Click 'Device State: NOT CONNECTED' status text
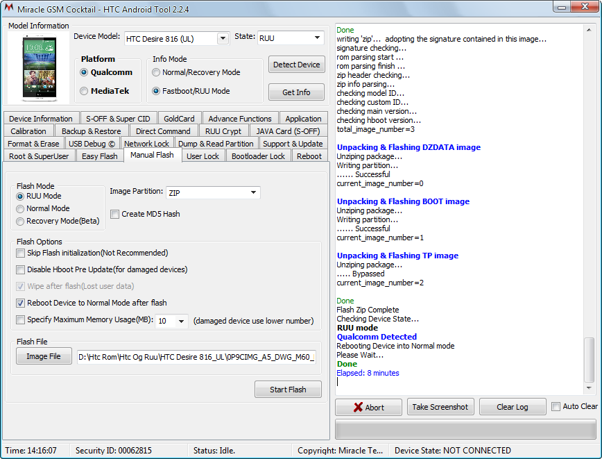The image size is (602, 459). pyautogui.click(x=453, y=451)
